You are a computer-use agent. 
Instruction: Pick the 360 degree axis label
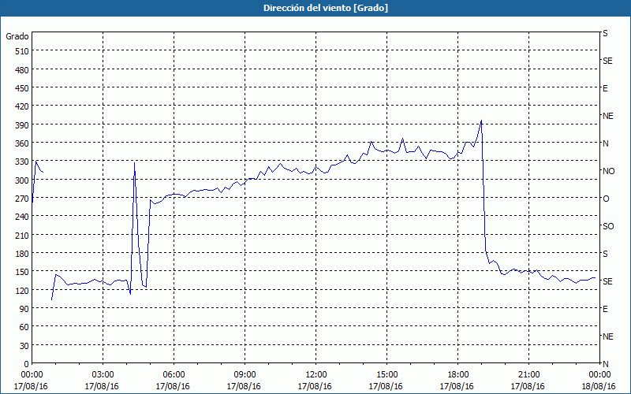click(x=23, y=143)
